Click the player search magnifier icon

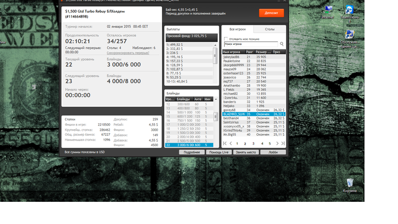(282, 44)
